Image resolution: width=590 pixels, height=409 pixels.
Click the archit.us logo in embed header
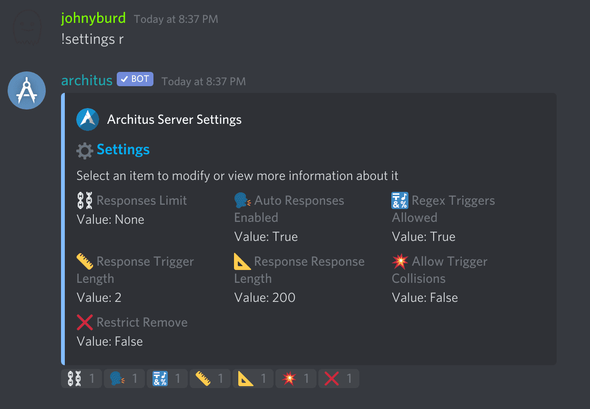tap(88, 119)
